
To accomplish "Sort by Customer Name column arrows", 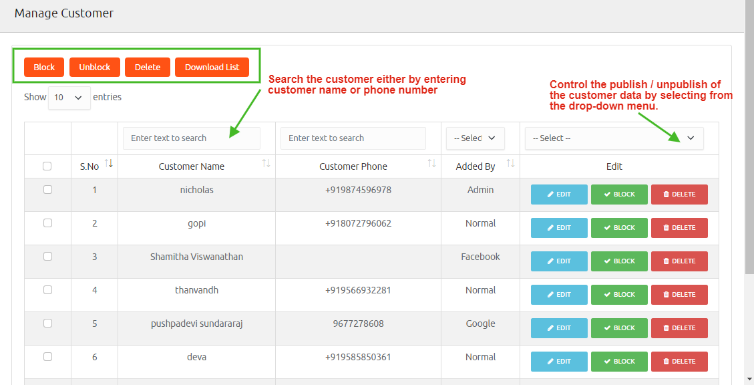I will (x=266, y=164).
